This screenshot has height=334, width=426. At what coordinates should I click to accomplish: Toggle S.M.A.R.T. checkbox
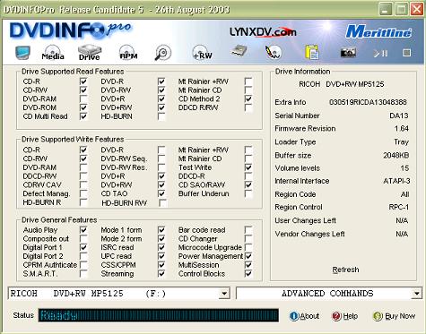83,274
